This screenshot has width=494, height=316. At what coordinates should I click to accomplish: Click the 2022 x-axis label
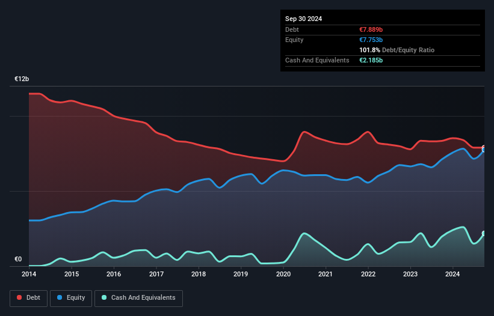click(x=368, y=274)
